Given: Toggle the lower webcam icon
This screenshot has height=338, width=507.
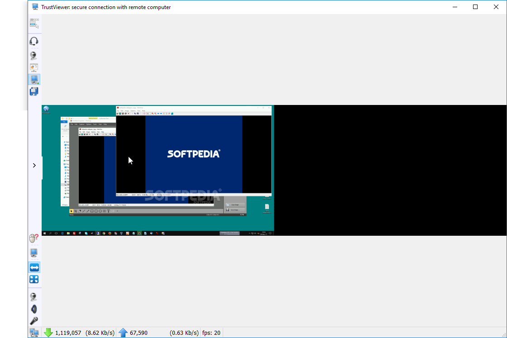Looking at the screenshot, I should coord(33,297).
